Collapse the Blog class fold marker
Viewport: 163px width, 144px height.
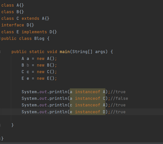pos(0,38)
